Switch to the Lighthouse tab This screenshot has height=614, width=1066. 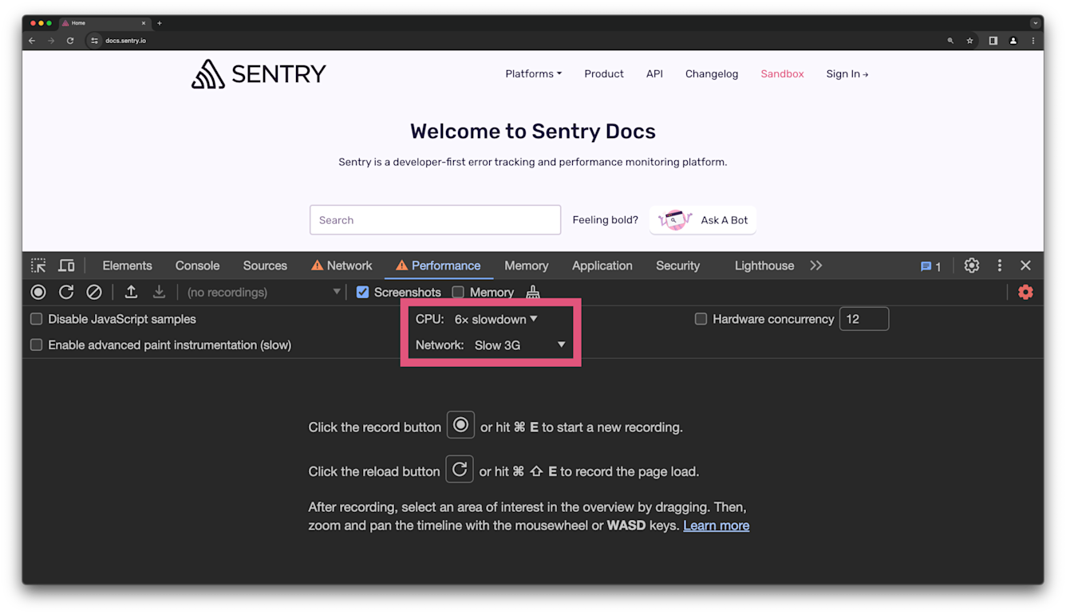(x=764, y=266)
